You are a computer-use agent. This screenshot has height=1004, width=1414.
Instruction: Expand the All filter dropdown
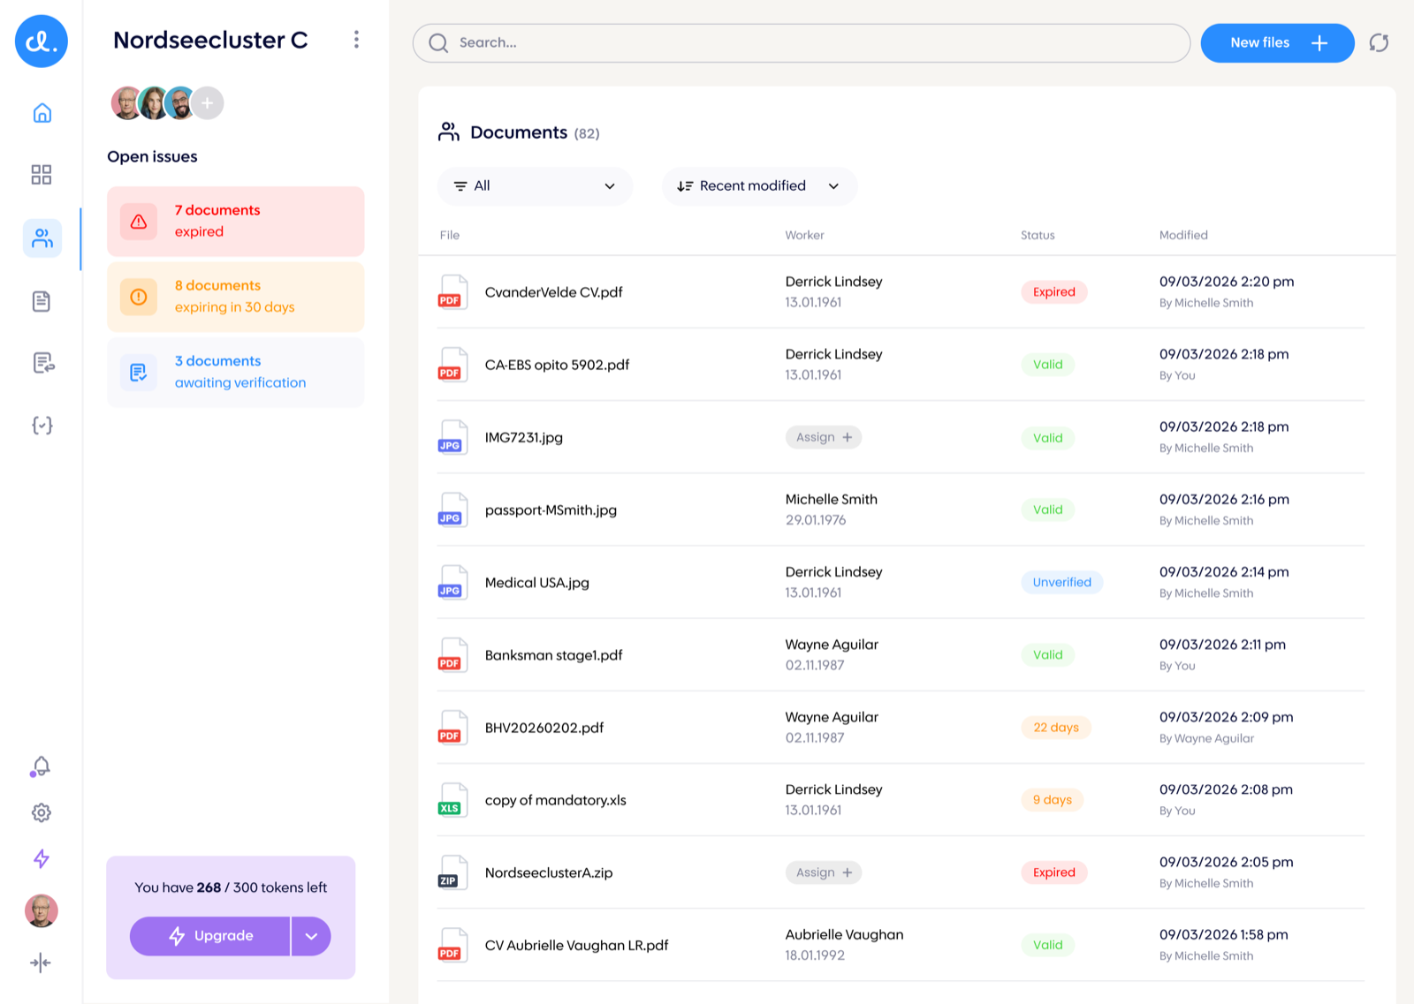click(535, 186)
